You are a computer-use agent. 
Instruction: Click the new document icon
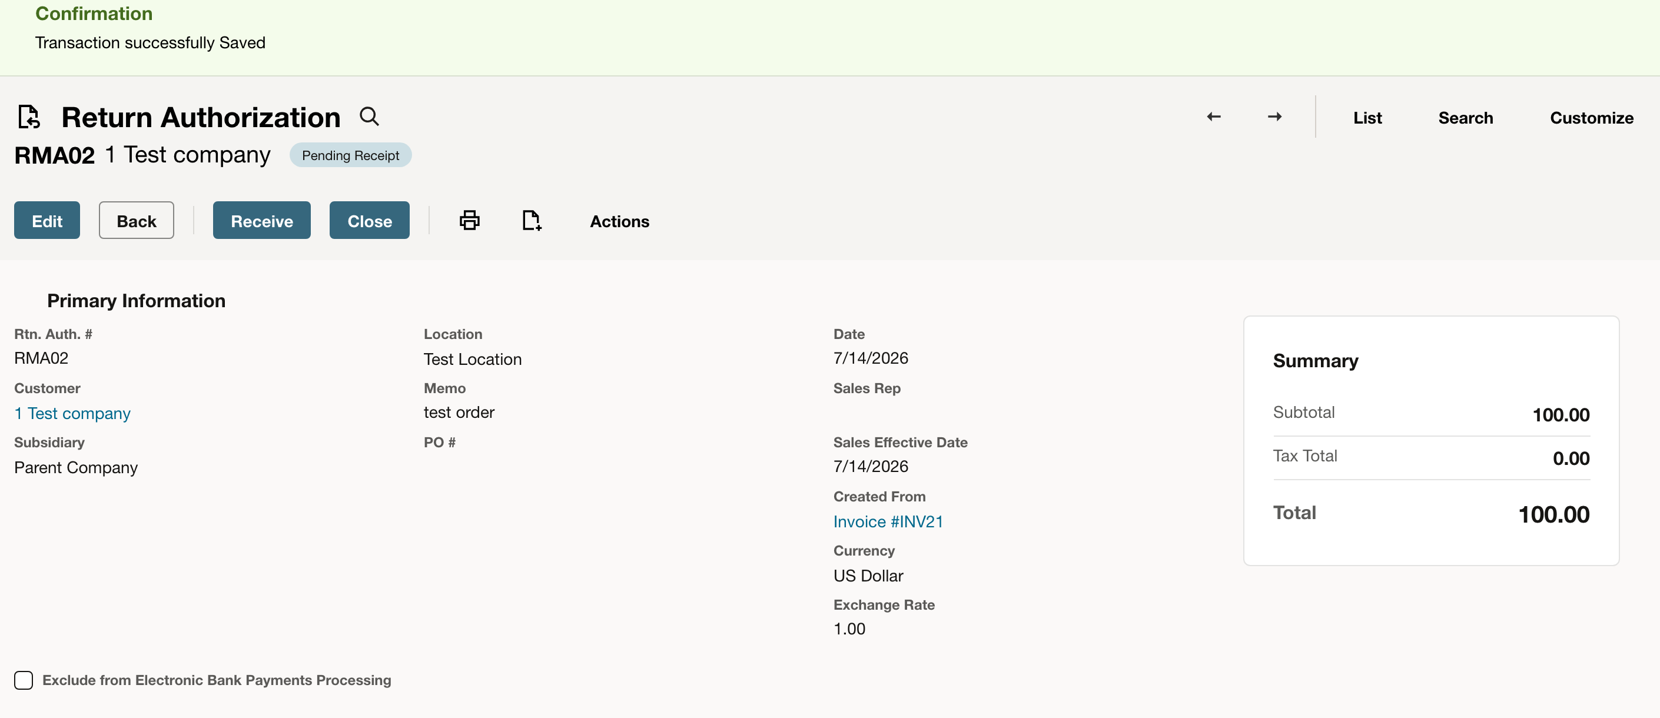tap(532, 221)
